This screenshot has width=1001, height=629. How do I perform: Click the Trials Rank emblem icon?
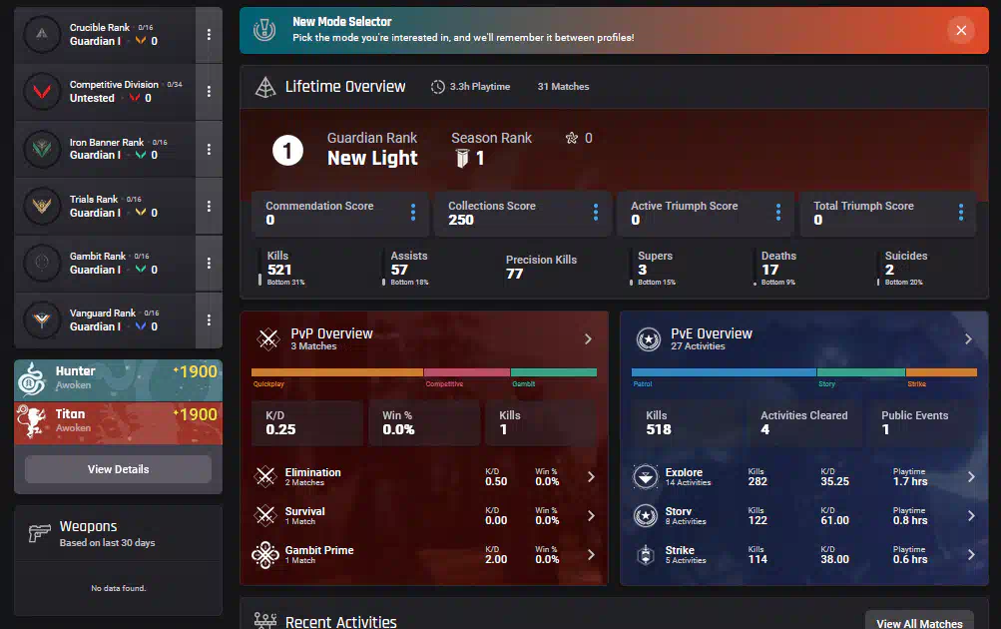click(42, 206)
